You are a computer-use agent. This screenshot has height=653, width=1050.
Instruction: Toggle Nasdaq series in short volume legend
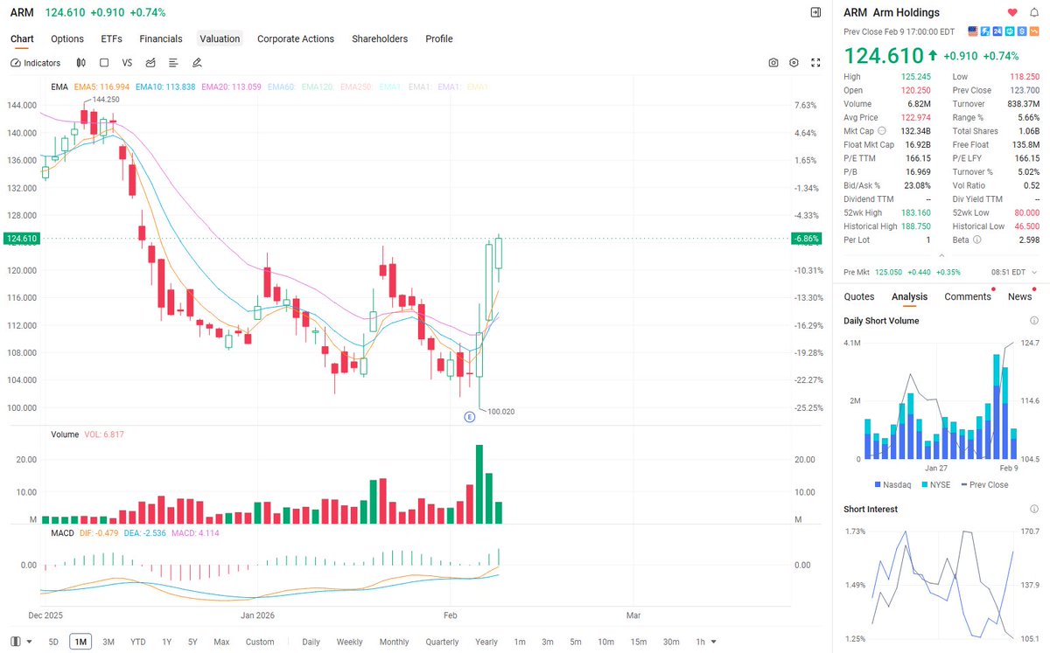pyautogui.click(x=892, y=484)
